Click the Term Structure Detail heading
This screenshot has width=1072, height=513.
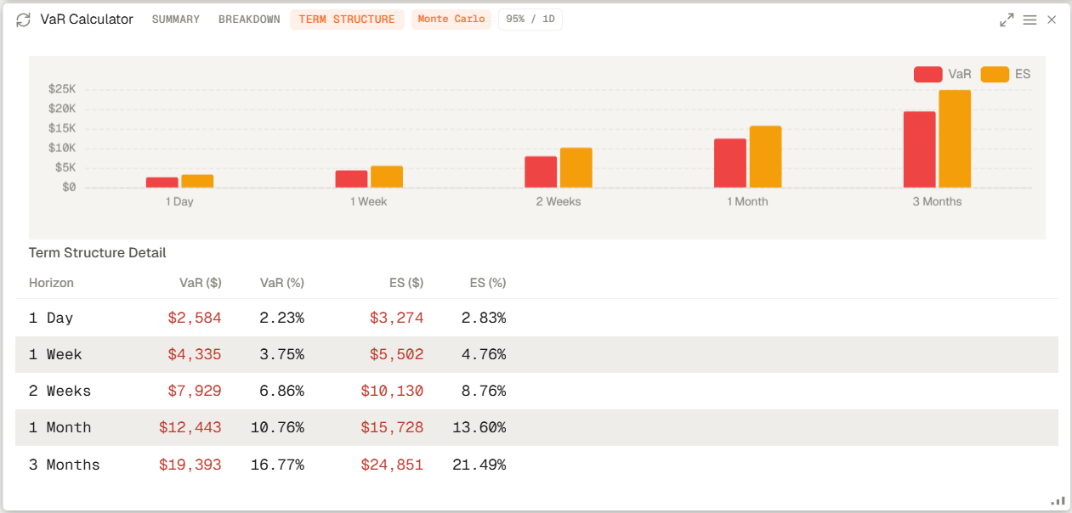[x=98, y=252]
